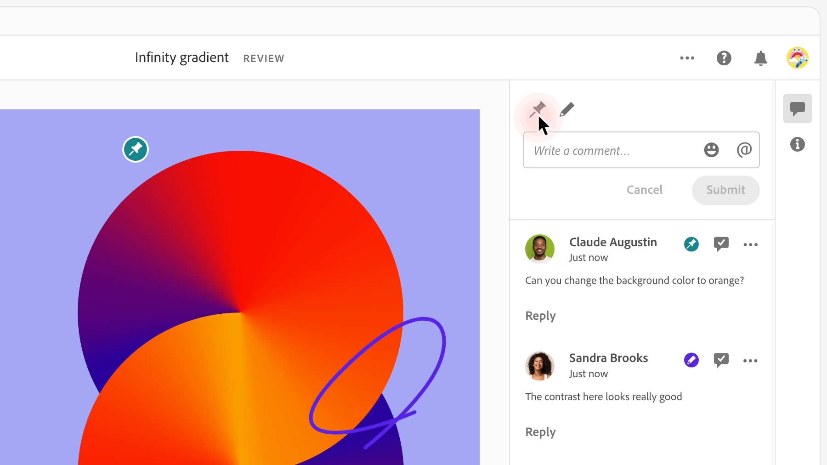
Task: Click the pencil badge on Sandra Brooks' comment
Action: [x=691, y=360]
